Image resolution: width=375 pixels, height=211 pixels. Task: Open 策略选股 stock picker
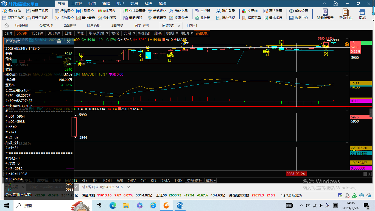[133, 18]
